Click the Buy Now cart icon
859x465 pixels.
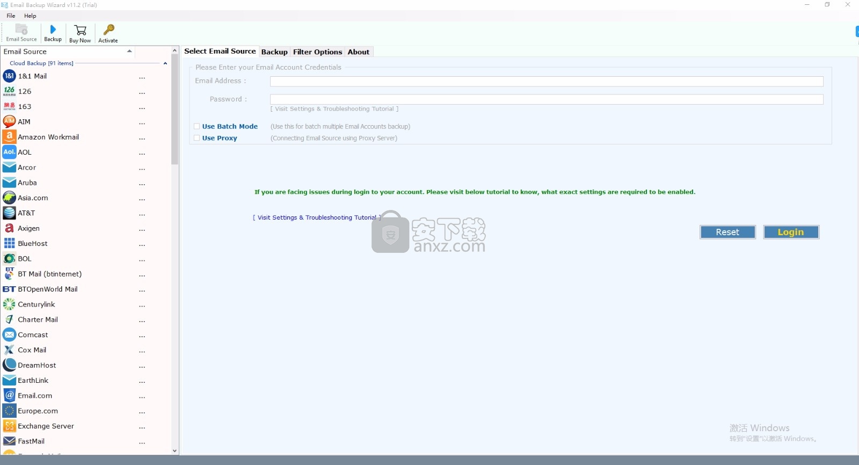81,30
